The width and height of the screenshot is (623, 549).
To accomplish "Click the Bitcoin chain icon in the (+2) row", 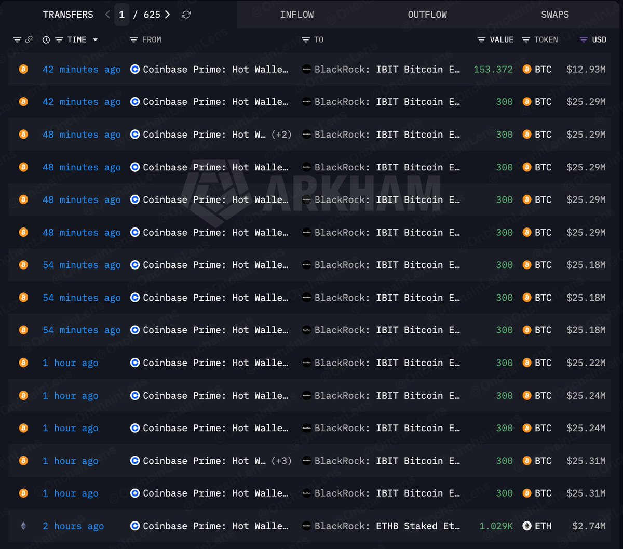I will (x=23, y=135).
